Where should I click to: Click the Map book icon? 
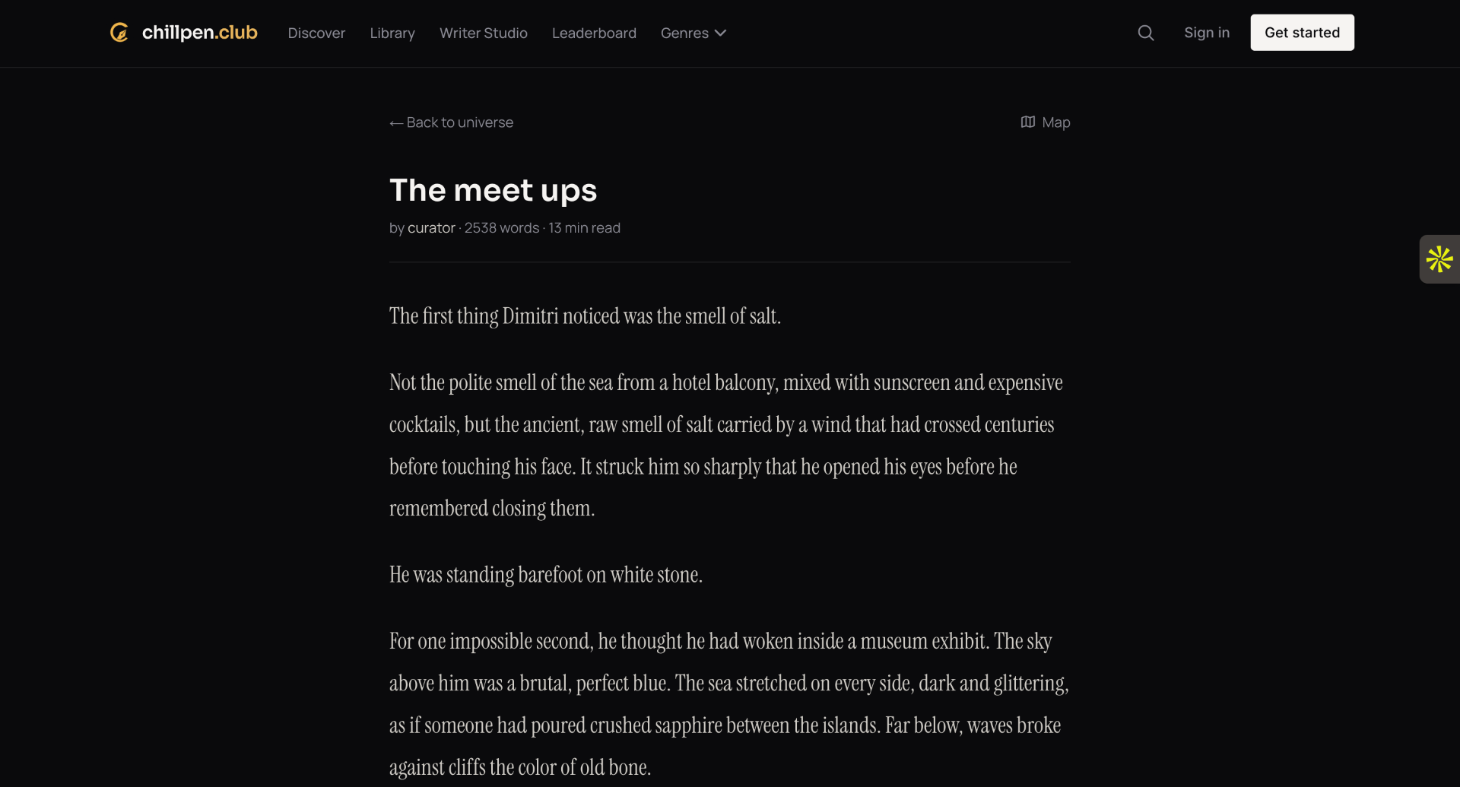1027,122
